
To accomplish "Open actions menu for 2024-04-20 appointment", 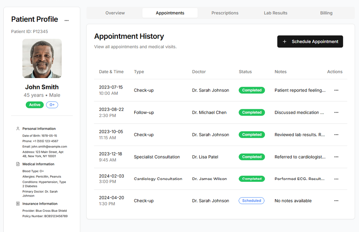I will point(336,201).
